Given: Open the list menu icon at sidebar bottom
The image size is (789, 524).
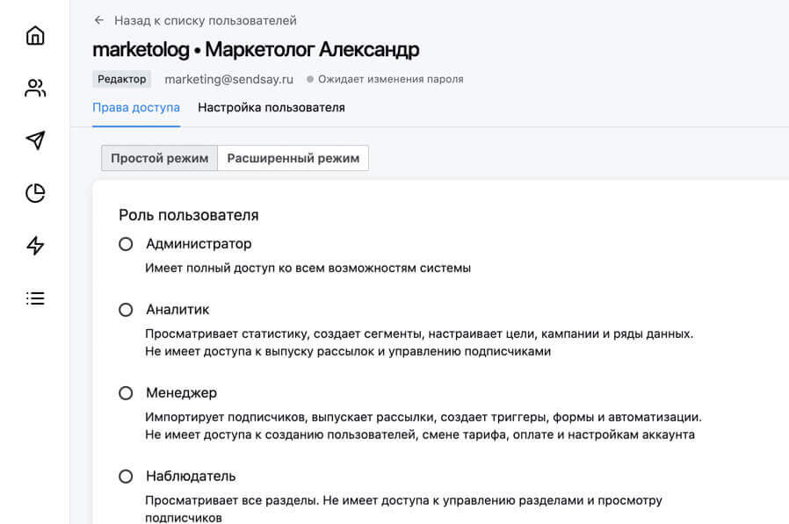Looking at the screenshot, I should click(34, 298).
